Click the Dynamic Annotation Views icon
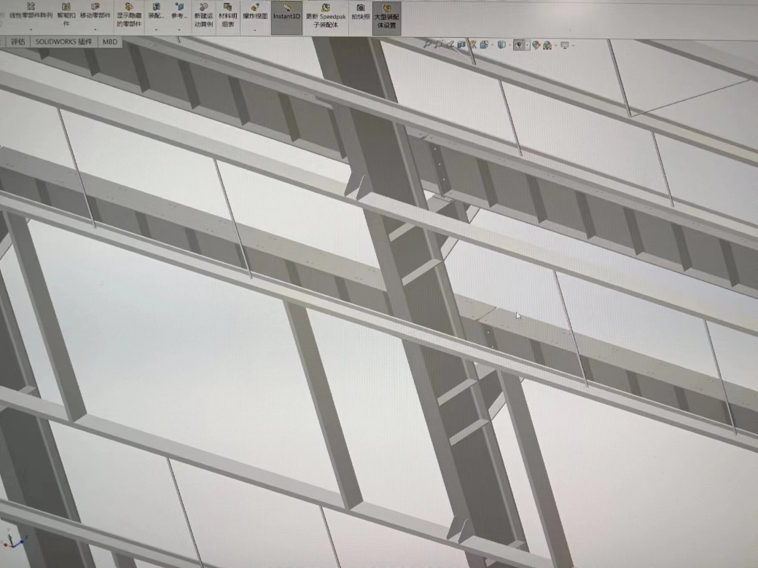 473,45
